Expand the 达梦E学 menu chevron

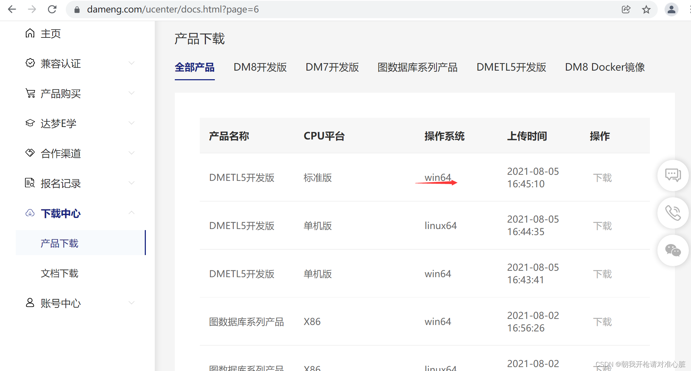[x=132, y=123]
